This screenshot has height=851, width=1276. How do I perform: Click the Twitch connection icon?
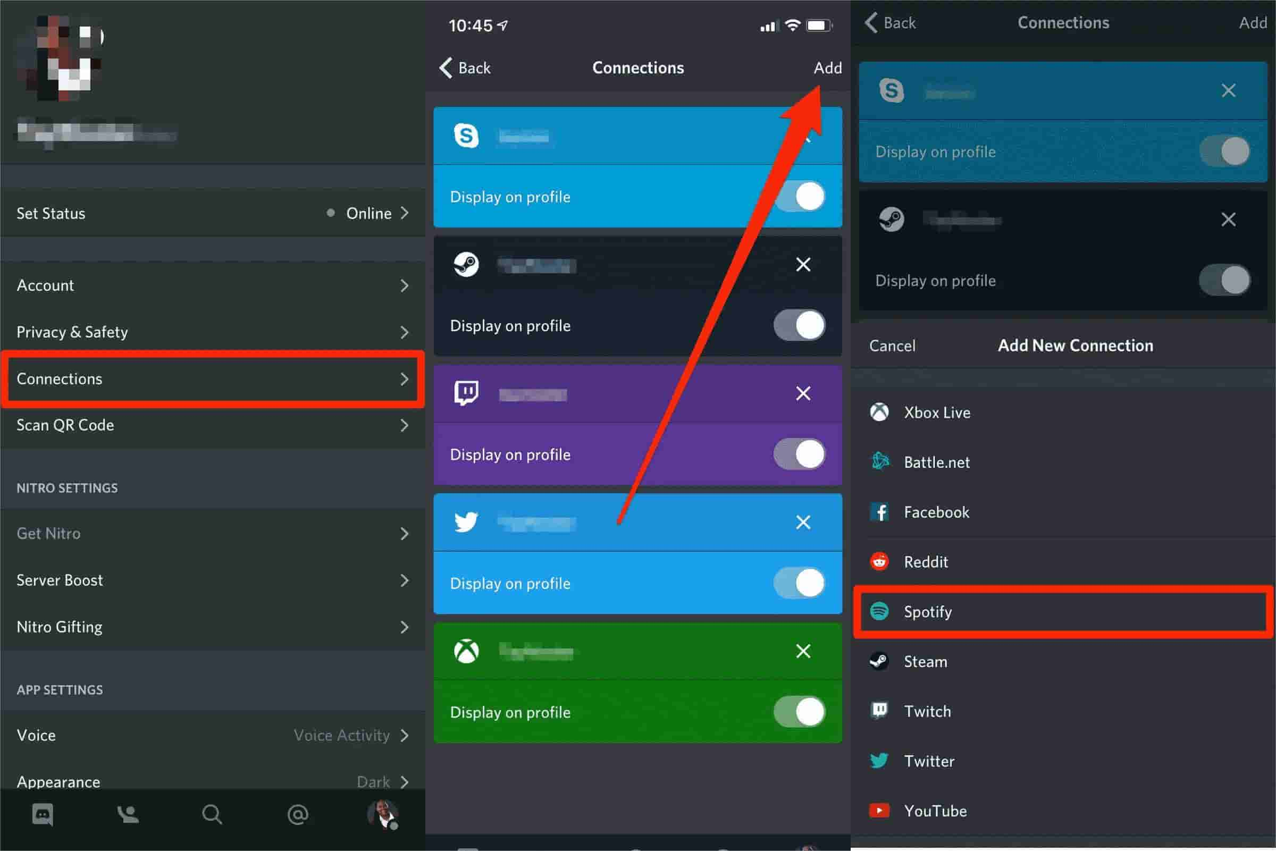click(466, 392)
